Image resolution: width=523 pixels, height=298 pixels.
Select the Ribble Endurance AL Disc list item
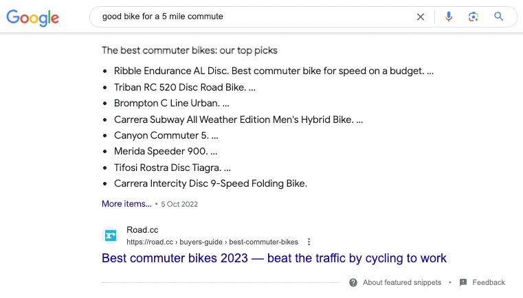coord(274,71)
